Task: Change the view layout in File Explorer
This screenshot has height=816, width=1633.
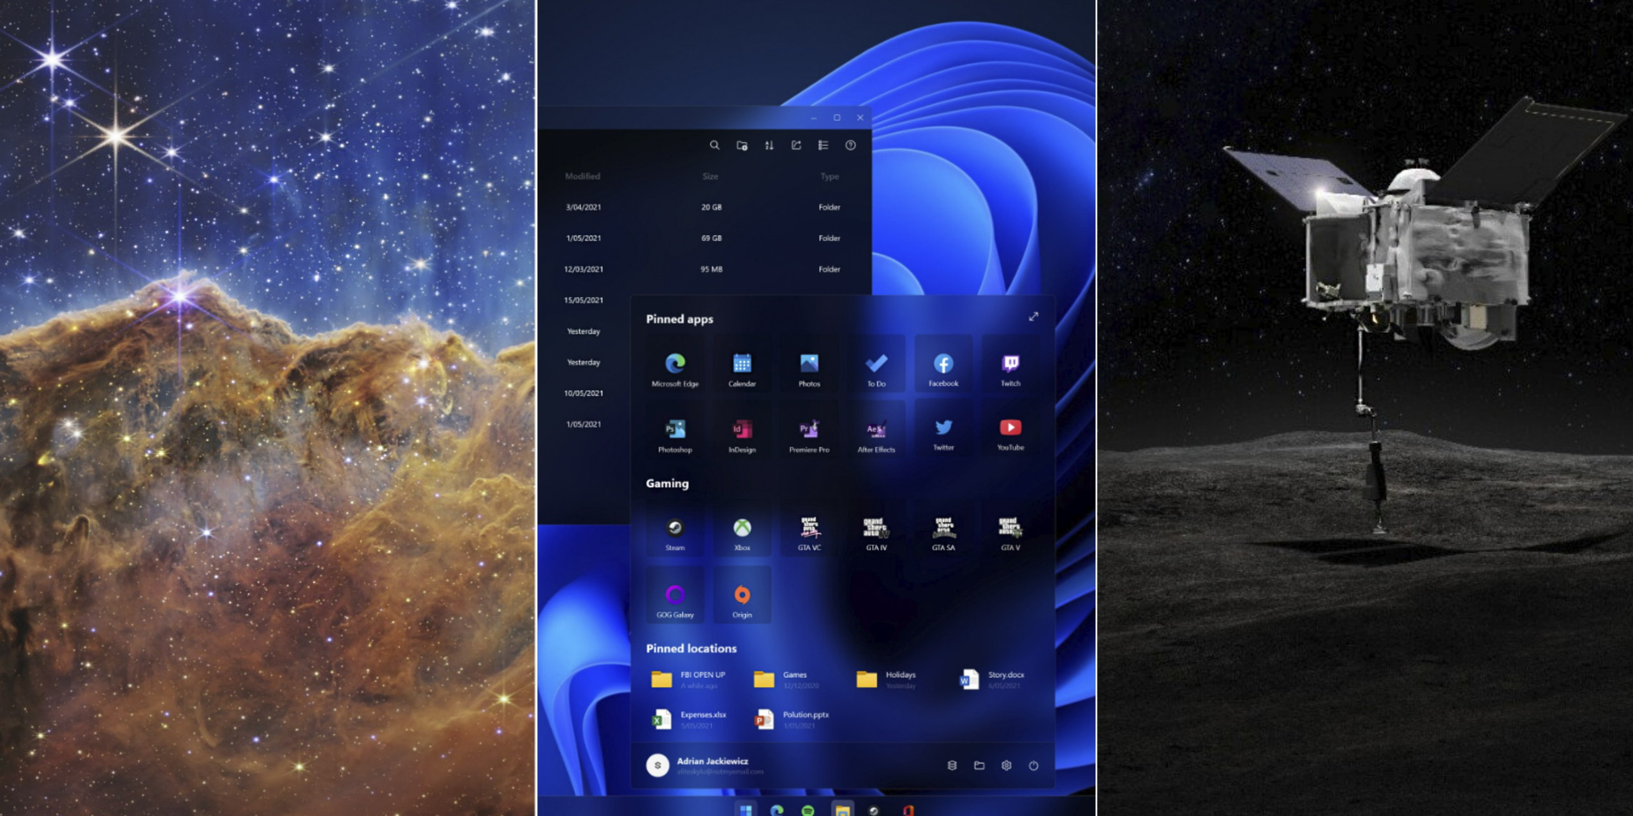Action: coord(822,145)
